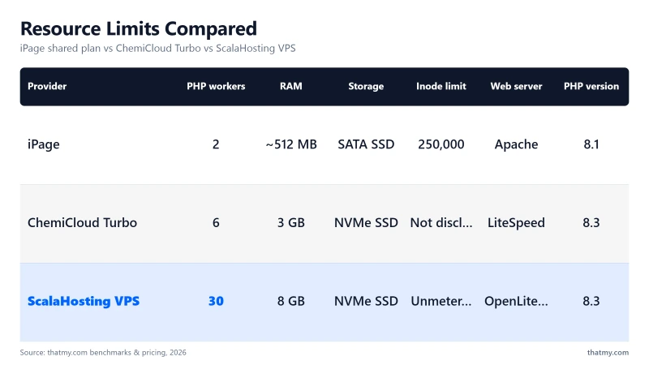
Task: Click the ~512 MB RAM cell
Action: tap(291, 144)
